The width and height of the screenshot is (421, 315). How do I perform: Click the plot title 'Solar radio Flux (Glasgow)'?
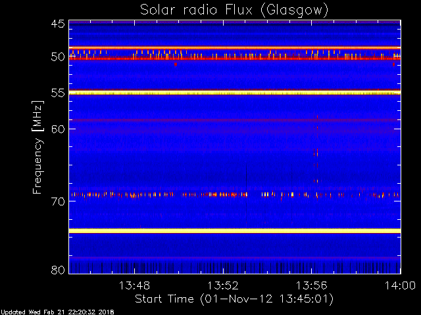(234, 10)
